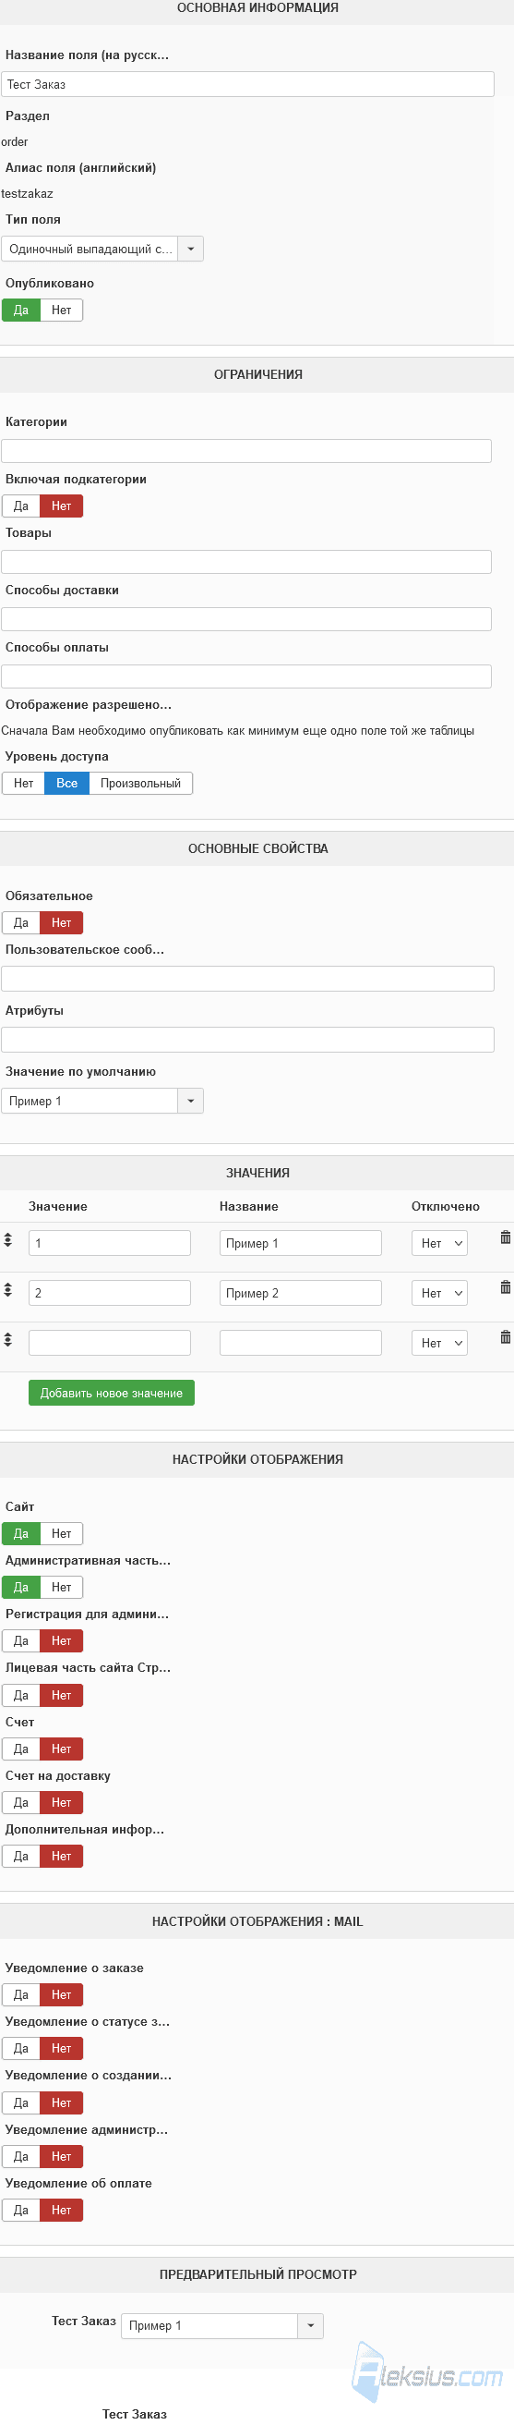The height and width of the screenshot is (2425, 514).
Task: Click the 'Название поля' input with Тест Заказ
Action: coord(248,84)
